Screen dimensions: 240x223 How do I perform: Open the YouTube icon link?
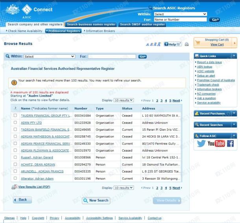[216, 143]
